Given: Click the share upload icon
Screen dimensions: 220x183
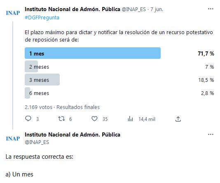Looking at the screenshot, I should point(178,119).
